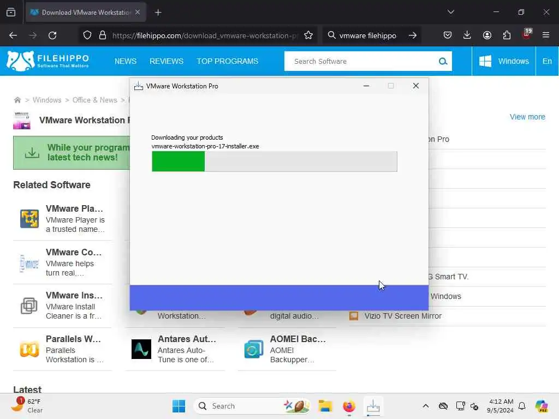The width and height of the screenshot is (559, 419).
Task: Open Firefox View icon at top left
Action: (x=11, y=13)
